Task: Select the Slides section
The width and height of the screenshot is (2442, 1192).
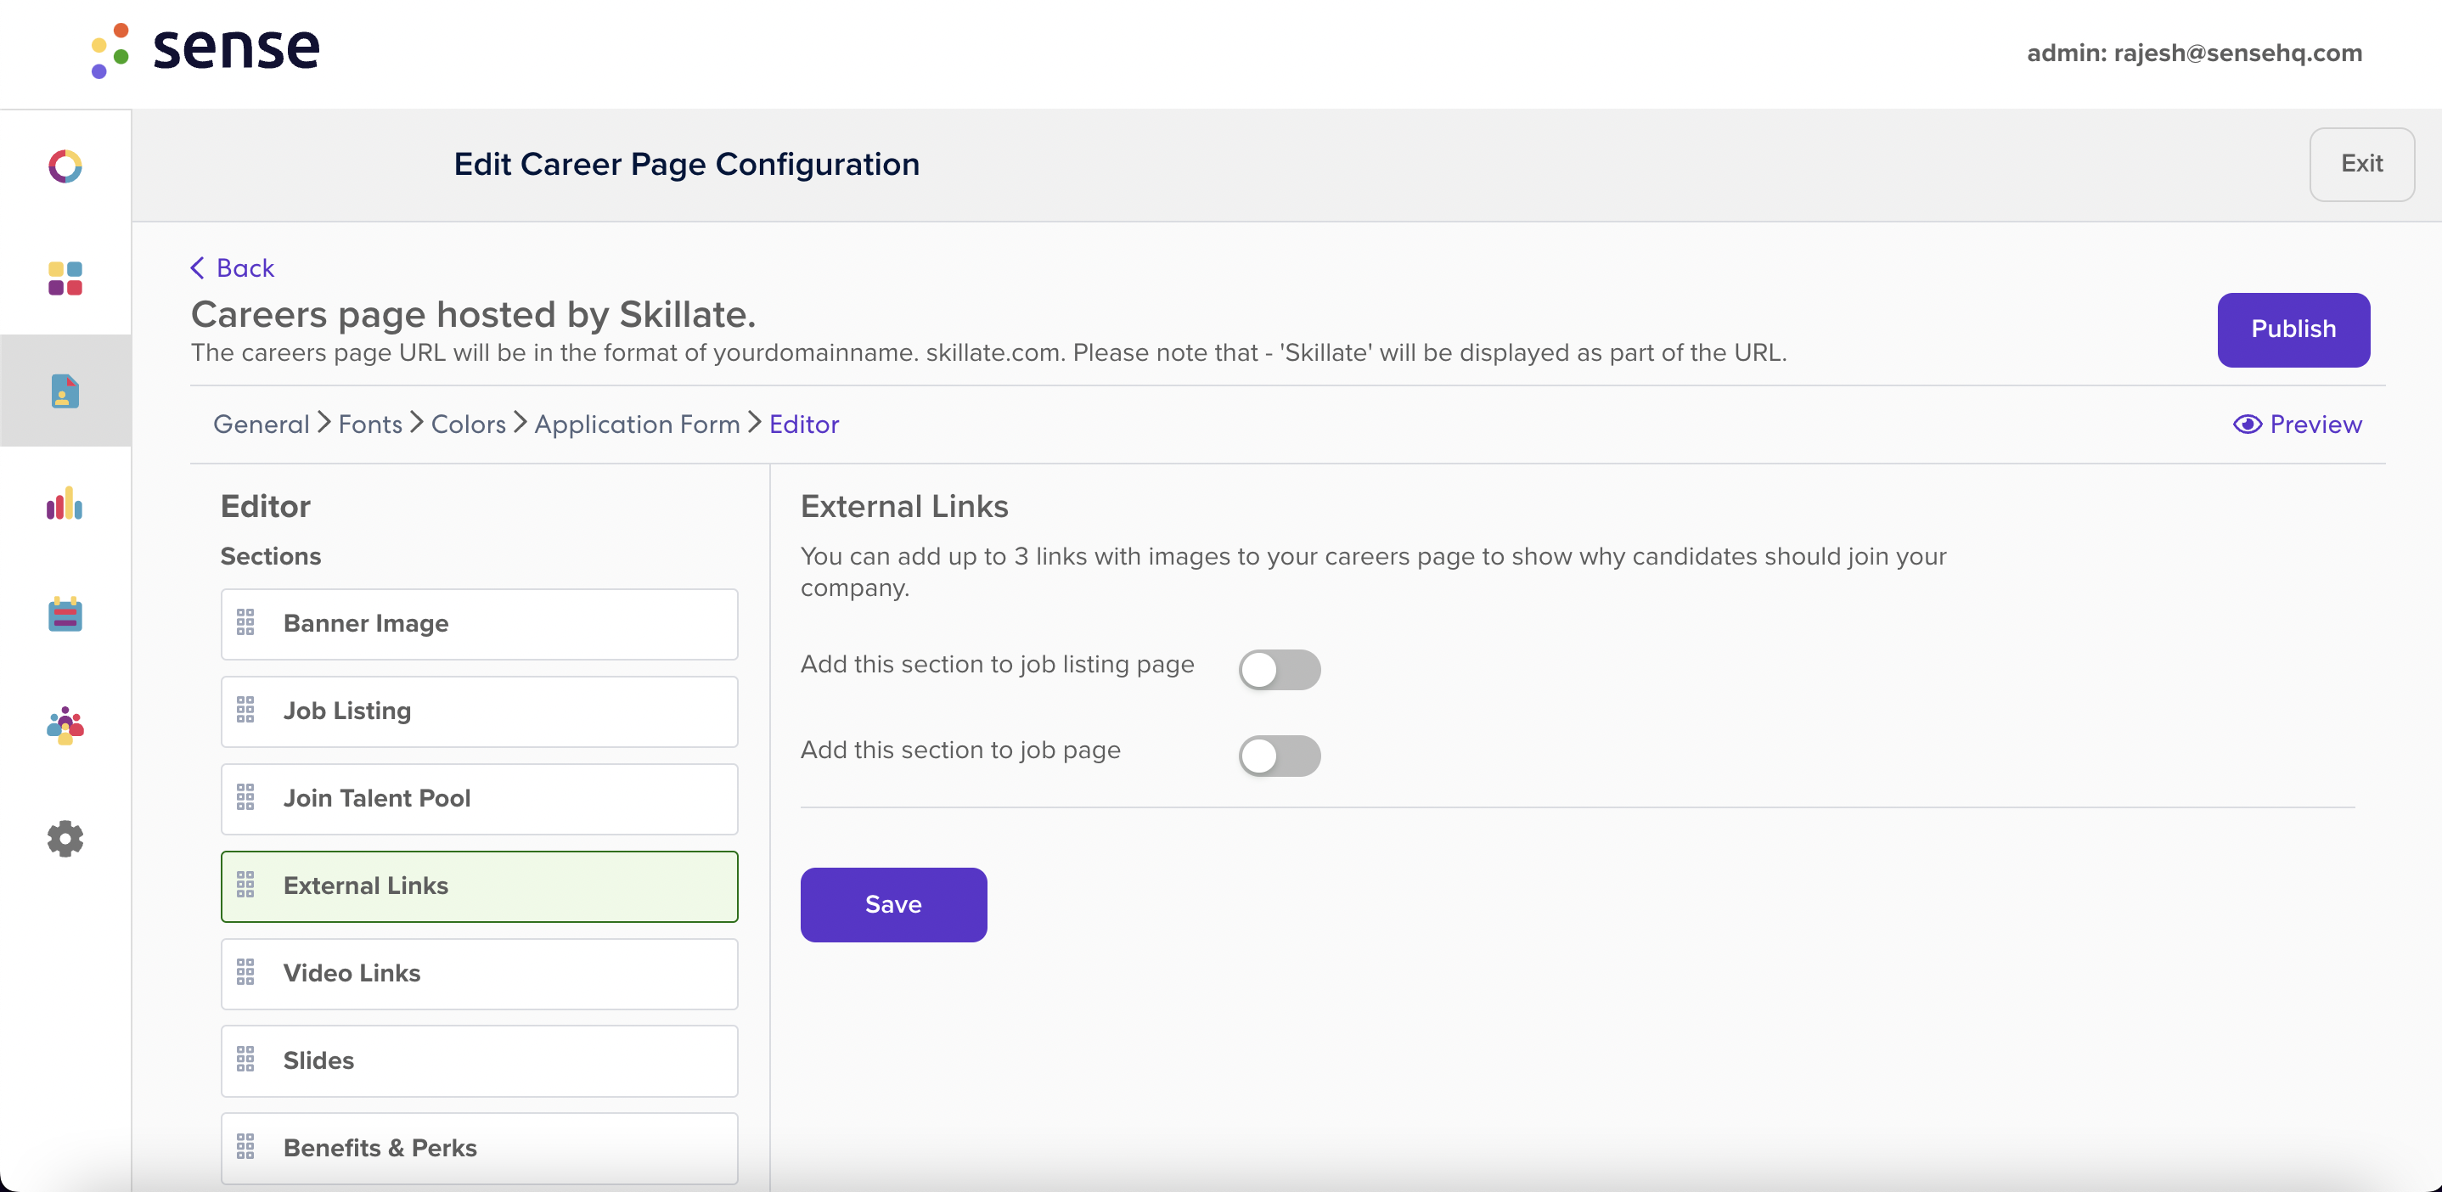Action: pyautogui.click(x=479, y=1060)
